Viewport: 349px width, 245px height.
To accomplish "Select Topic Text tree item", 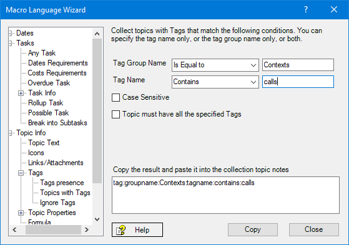I will pyautogui.click(x=44, y=143).
